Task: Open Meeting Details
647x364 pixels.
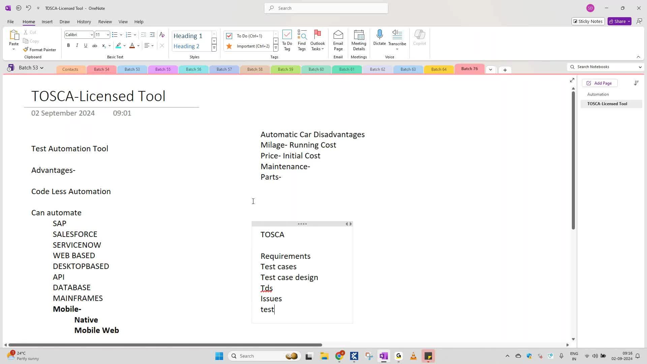Action: (x=359, y=40)
